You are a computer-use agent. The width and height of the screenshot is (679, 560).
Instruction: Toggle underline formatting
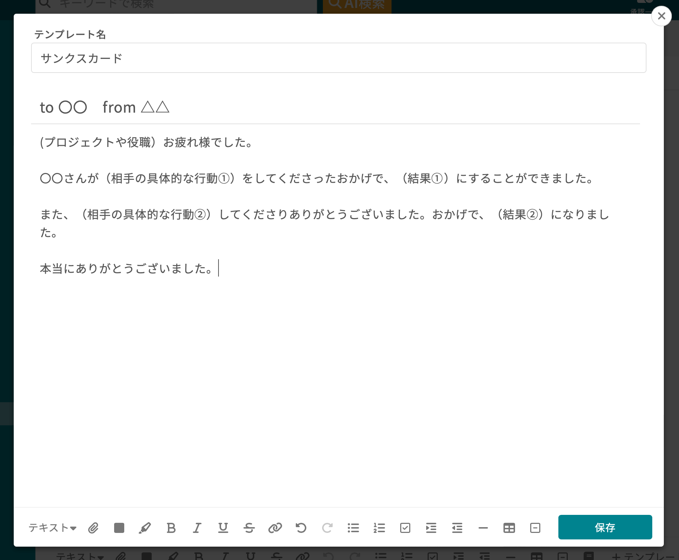[x=223, y=528]
